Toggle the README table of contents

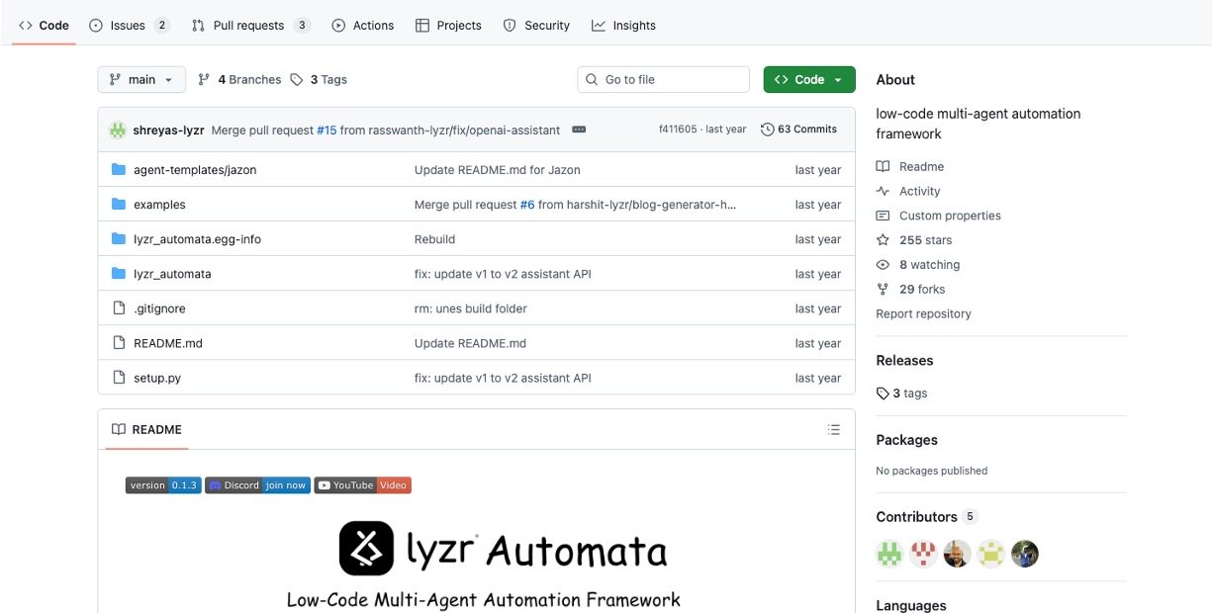[833, 429]
